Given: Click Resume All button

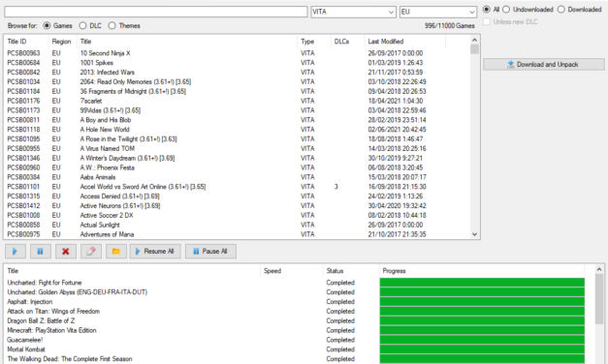Looking at the screenshot, I should click(155, 252).
